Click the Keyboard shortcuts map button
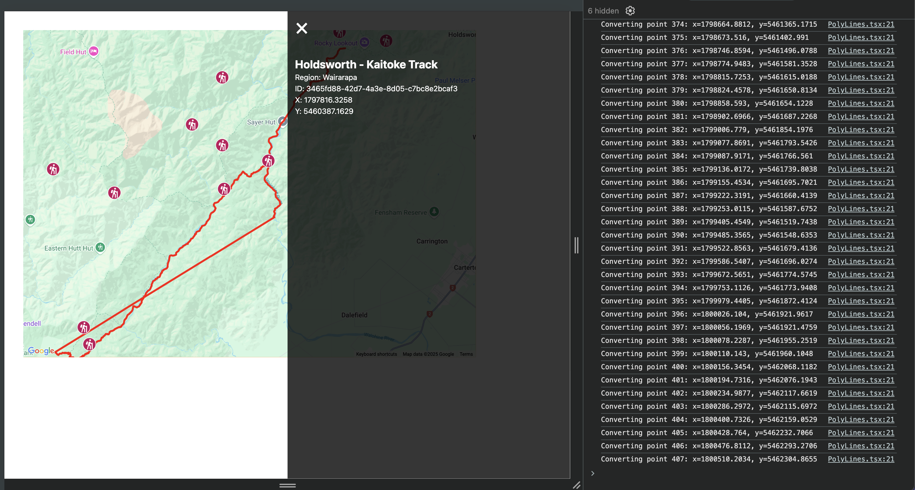 pos(376,354)
